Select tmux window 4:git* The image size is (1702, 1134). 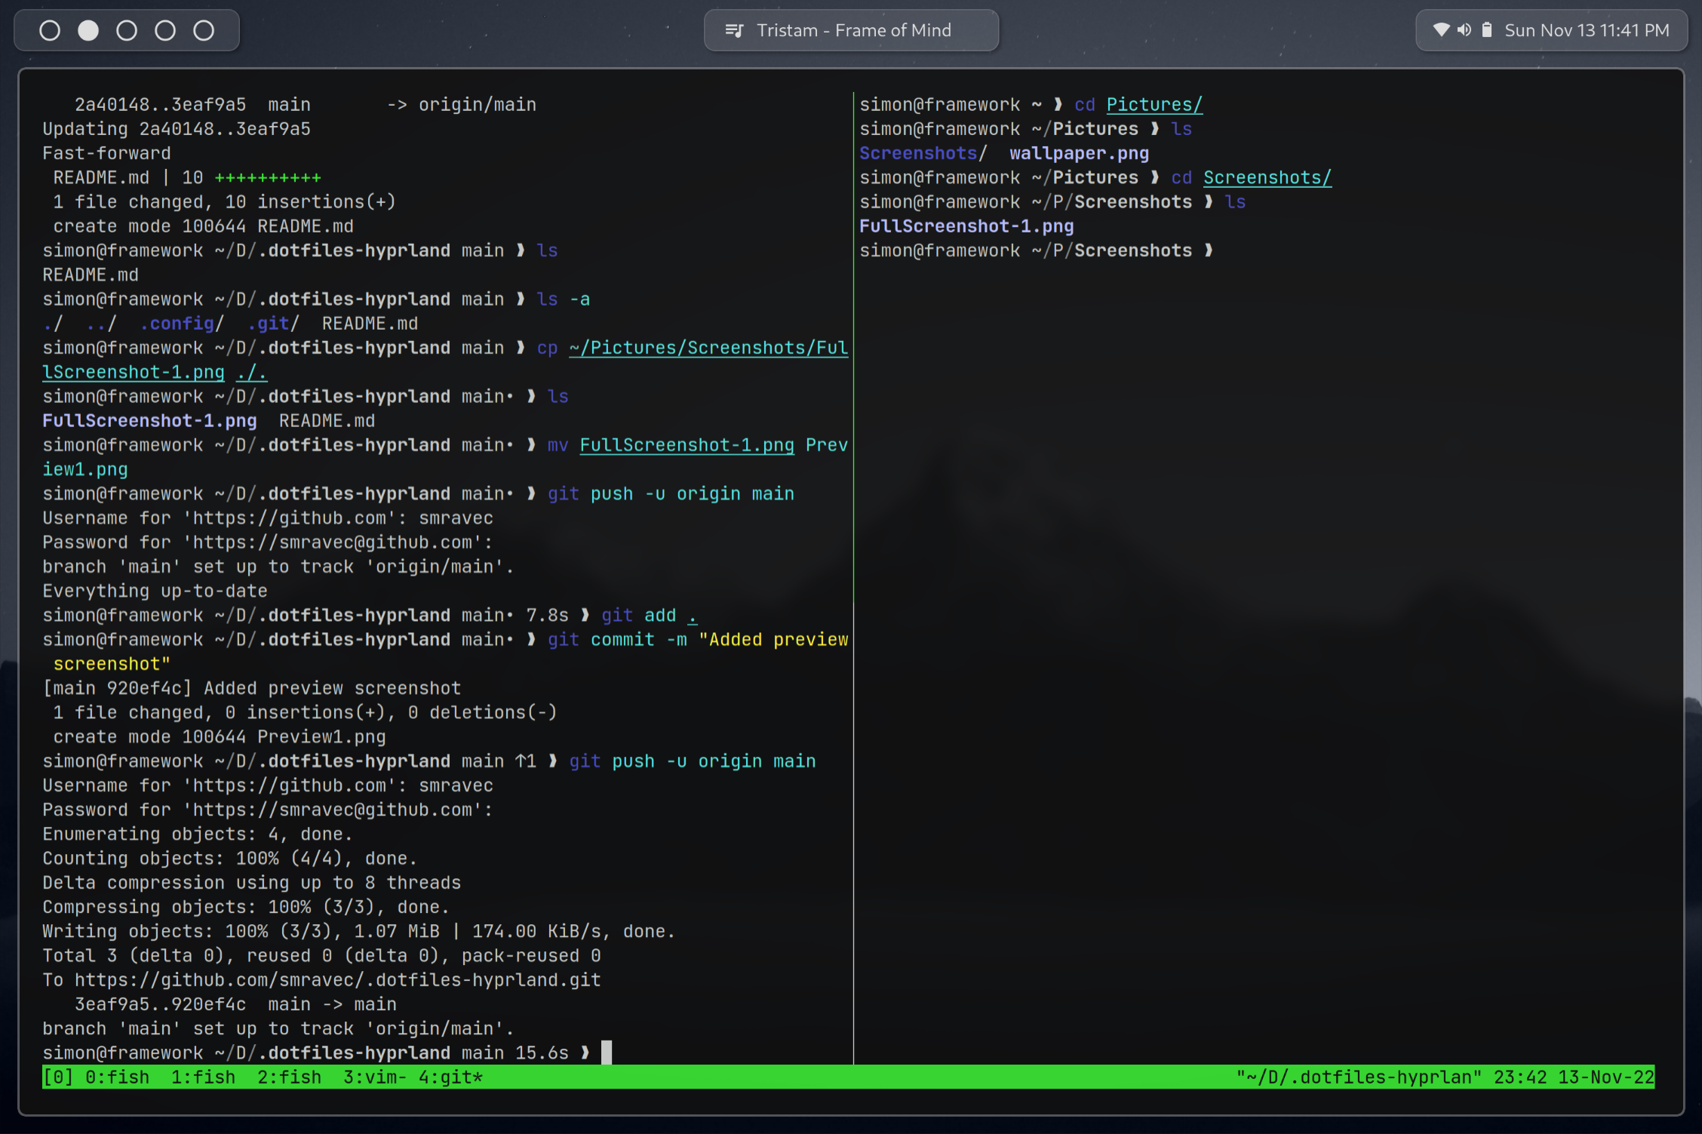tap(450, 1077)
